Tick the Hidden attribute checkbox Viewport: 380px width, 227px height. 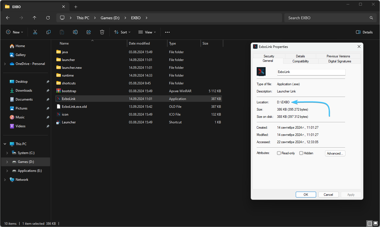coord(301,153)
